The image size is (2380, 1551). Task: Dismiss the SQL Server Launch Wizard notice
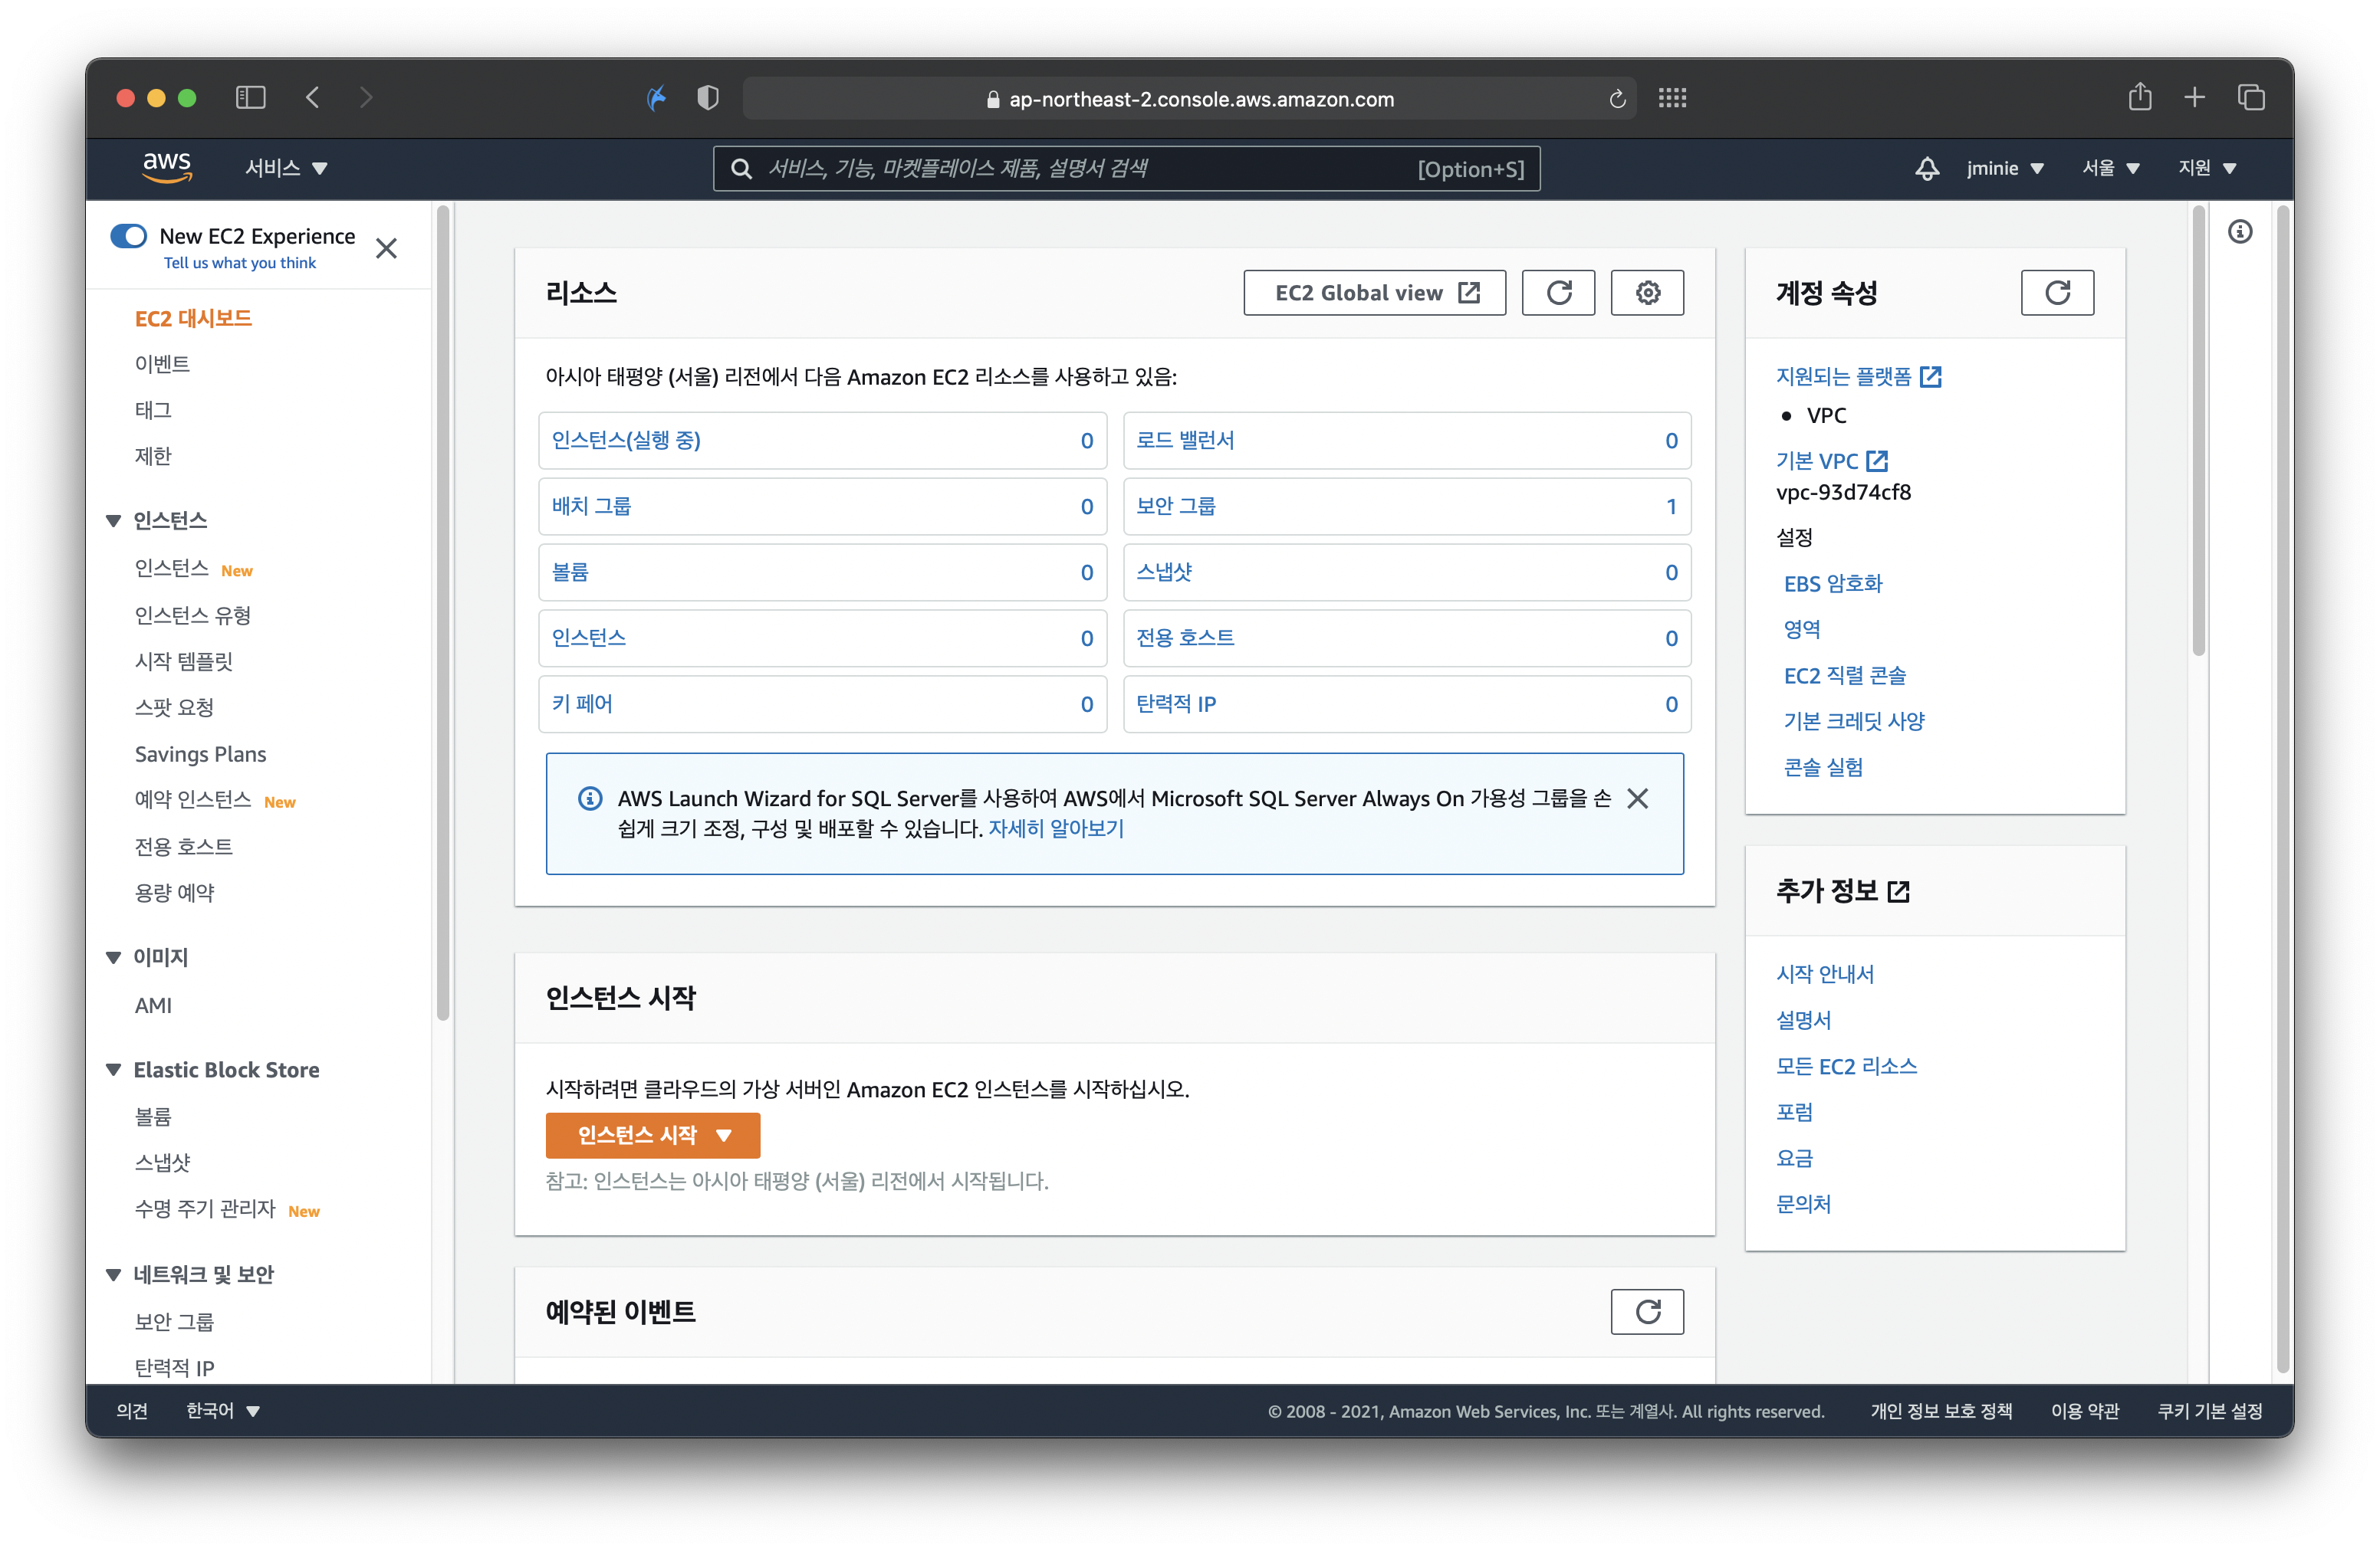pyautogui.click(x=1637, y=798)
